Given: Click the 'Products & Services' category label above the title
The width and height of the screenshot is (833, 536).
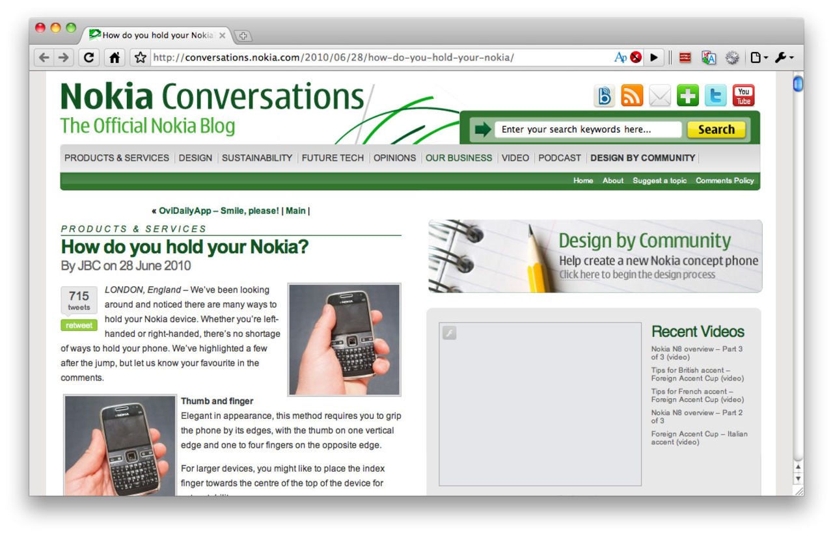Looking at the screenshot, I should tap(133, 229).
